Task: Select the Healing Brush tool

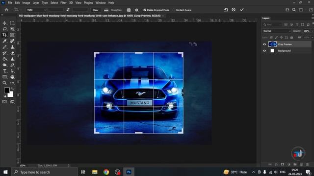Action: point(12,41)
